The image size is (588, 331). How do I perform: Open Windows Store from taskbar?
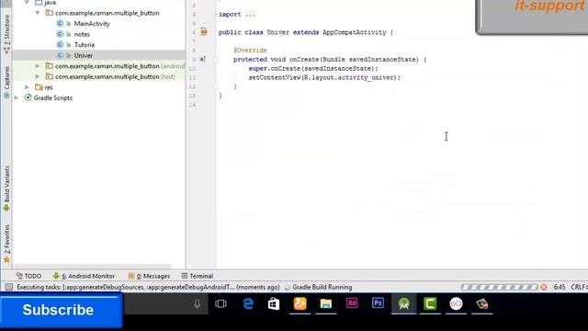click(x=274, y=303)
